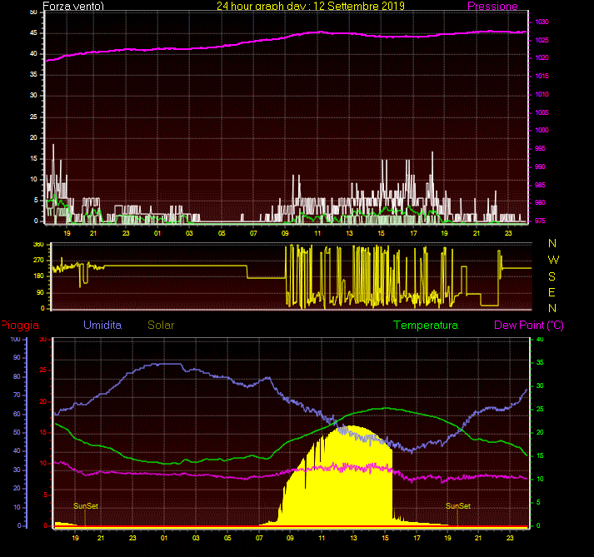This screenshot has width=594, height=557.
Task: Click hour "01" on the wind chart time axis
Action: pos(157,233)
